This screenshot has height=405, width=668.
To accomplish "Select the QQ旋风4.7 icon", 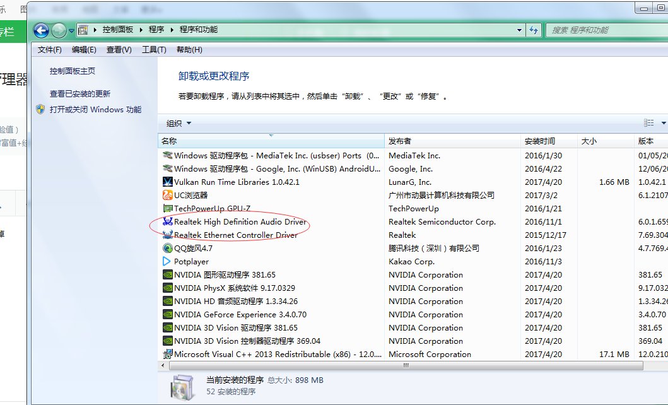I will (167, 248).
